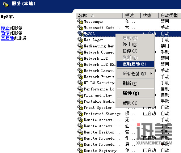Click the Print Spooler gear icon

(80, 107)
